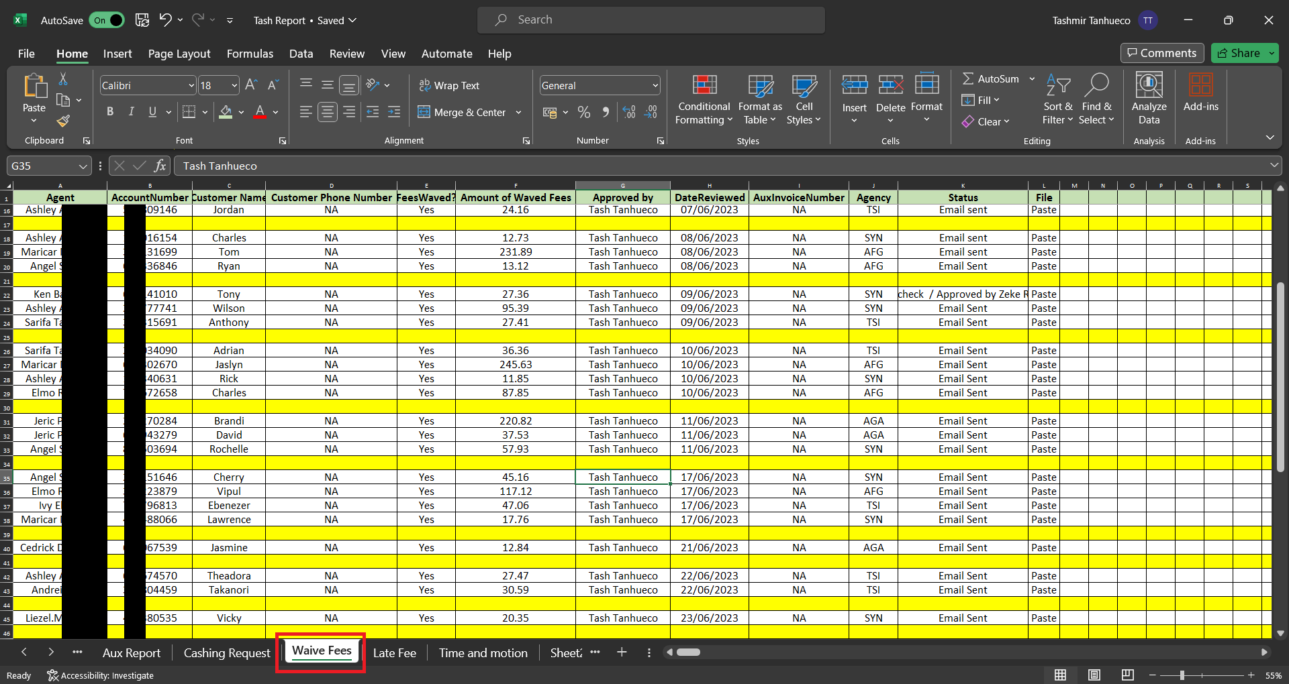This screenshot has height=684, width=1289.
Task: Expand Merge & Center dropdown arrow
Action: [x=518, y=112]
